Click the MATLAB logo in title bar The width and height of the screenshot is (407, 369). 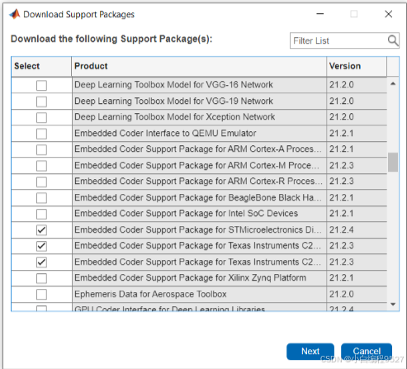[15, 14]
